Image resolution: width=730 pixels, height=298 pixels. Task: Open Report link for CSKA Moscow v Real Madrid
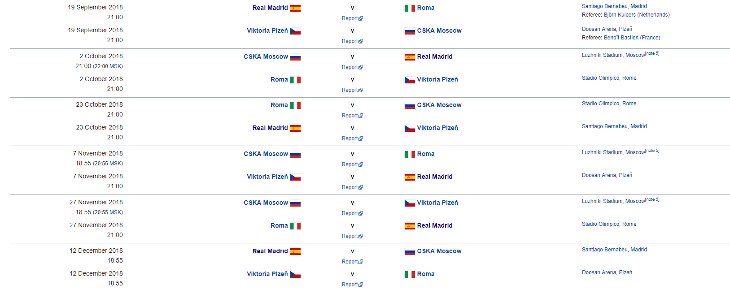pos(350,67)
